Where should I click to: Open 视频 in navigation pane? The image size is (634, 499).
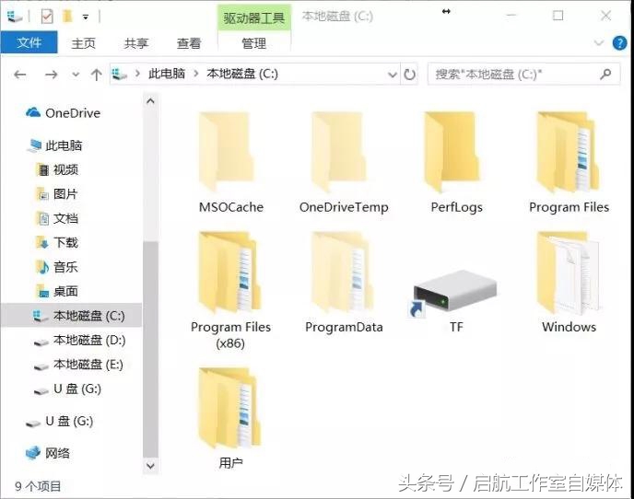click(57, 169)
